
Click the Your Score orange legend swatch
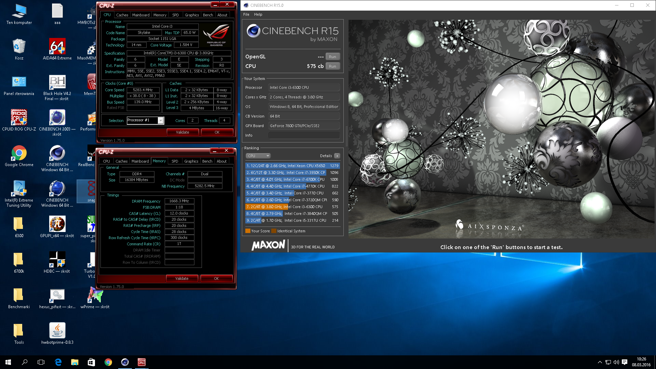coord(248,231)
